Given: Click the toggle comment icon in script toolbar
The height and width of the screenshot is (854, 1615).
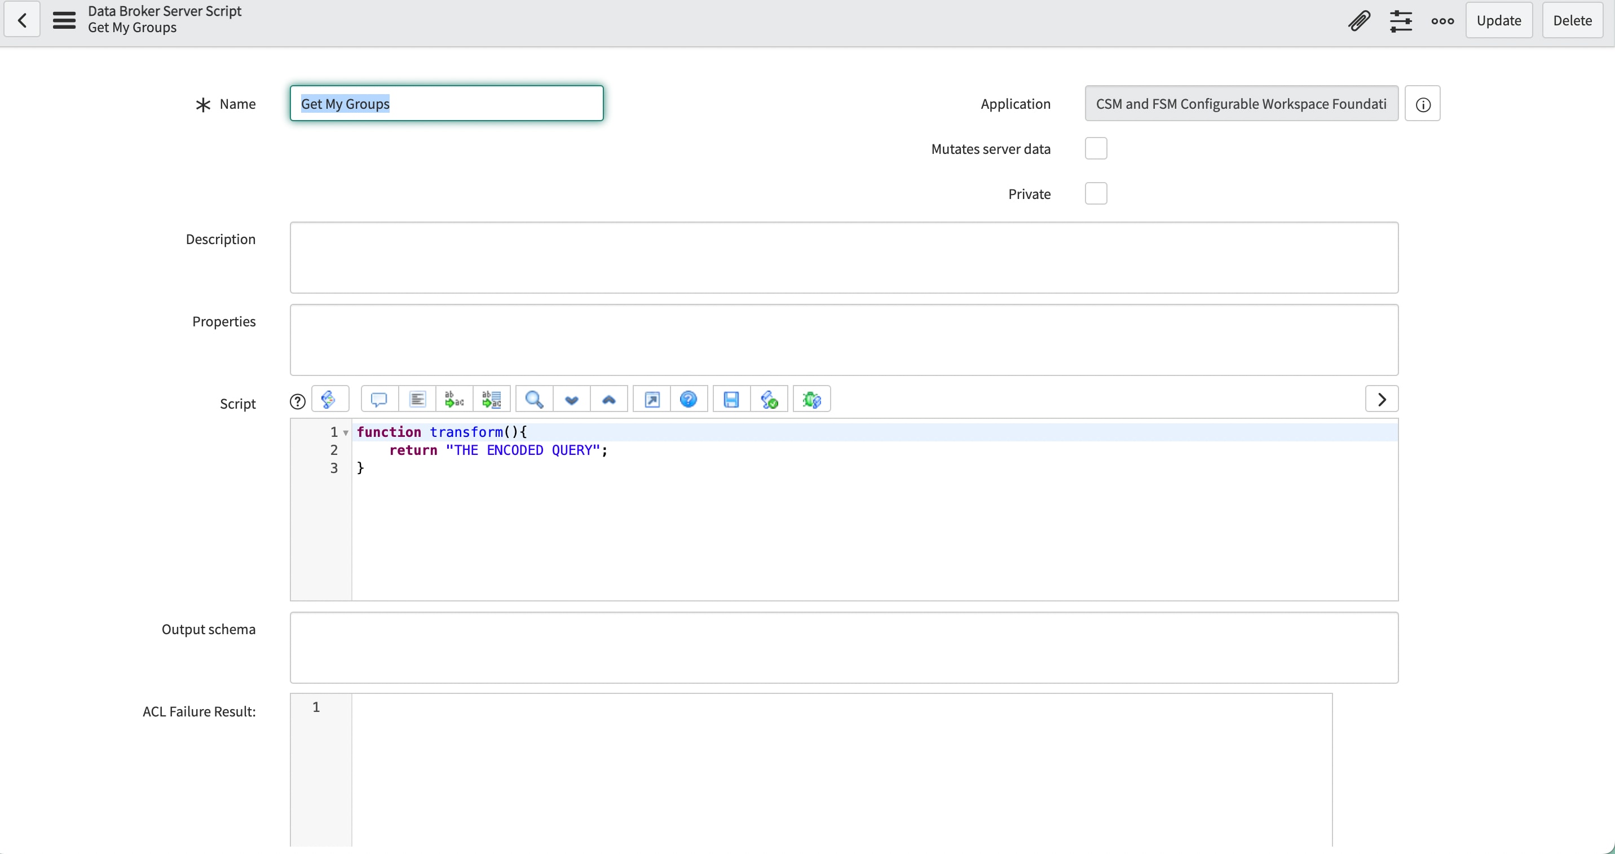Looking at the screenshot, I should (380, 399).
